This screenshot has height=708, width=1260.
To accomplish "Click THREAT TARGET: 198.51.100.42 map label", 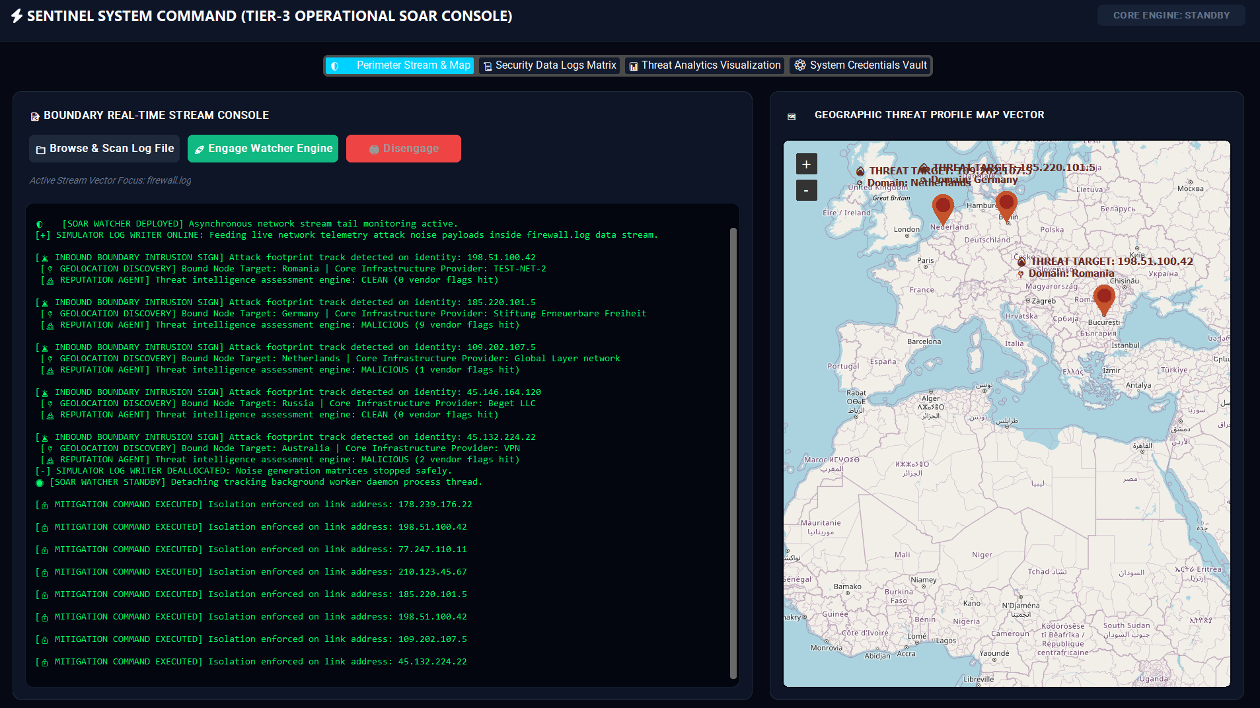I will (x=1111, y=262).
